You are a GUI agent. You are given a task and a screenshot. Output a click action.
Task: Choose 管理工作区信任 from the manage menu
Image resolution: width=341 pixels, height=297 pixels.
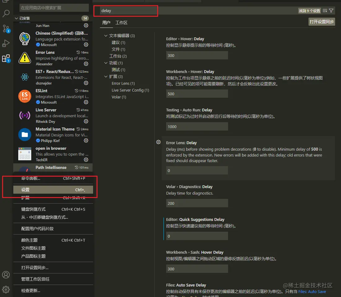coord(53,279)
